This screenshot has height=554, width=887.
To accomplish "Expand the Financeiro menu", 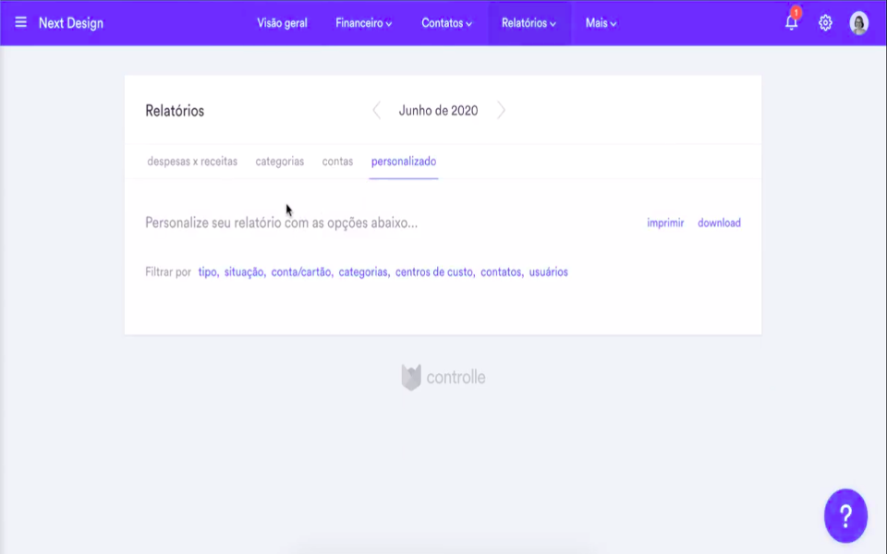I will (363, 23).
